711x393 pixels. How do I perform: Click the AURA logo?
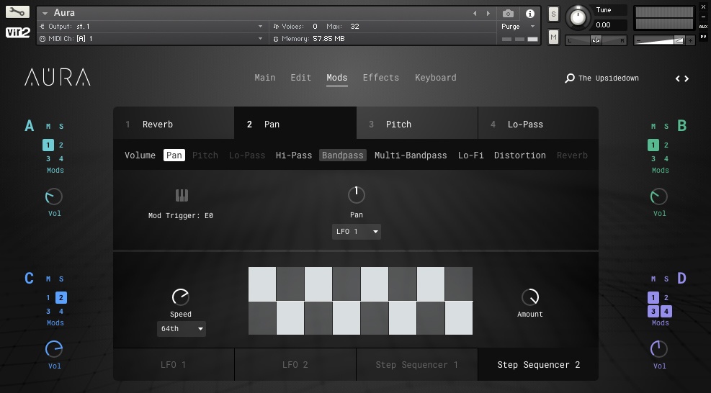tap(58, 78)
